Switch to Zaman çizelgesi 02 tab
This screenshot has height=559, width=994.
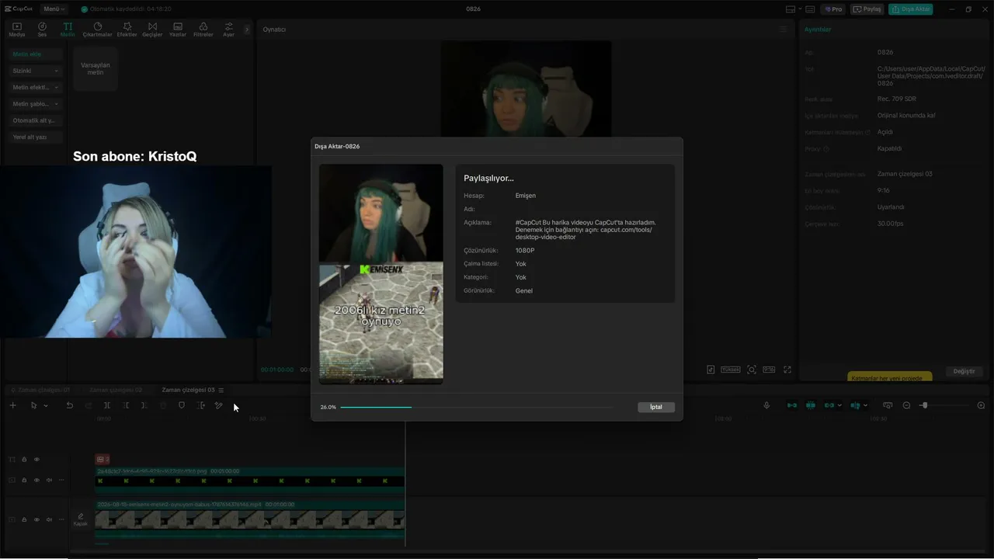(x=116, y=390)
